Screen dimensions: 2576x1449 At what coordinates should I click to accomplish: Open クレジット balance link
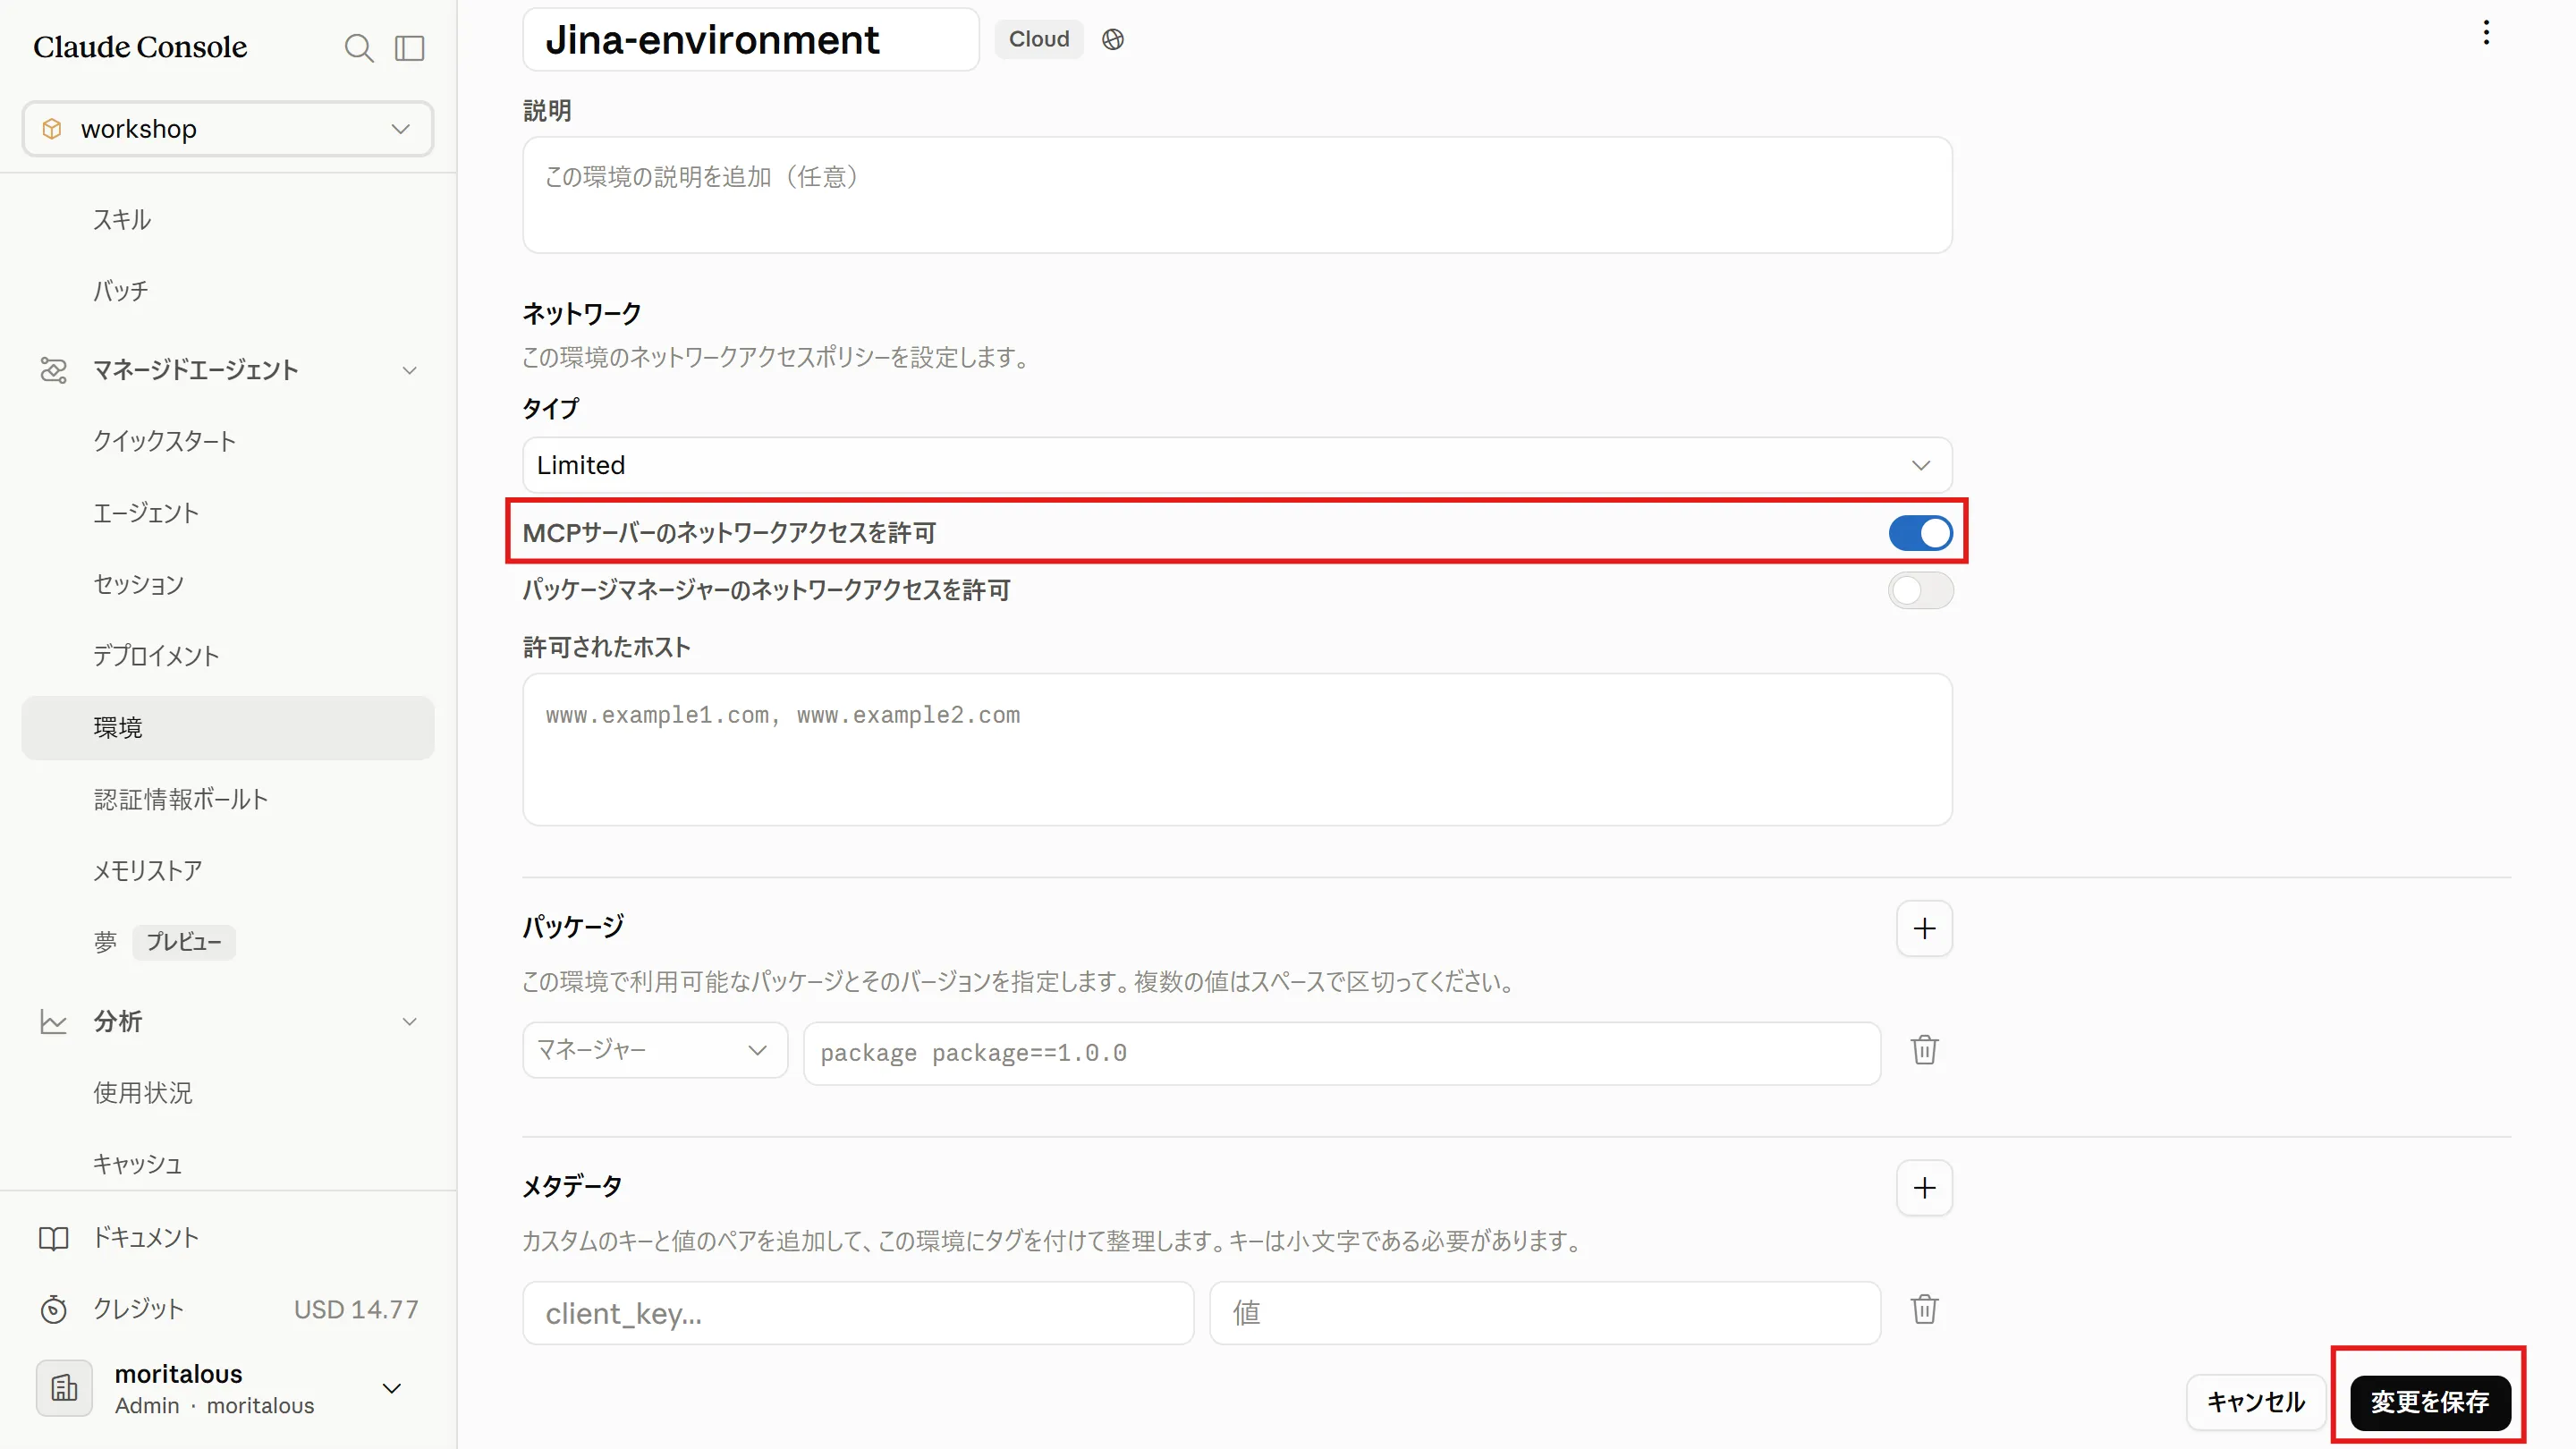tap(138, 1309)
